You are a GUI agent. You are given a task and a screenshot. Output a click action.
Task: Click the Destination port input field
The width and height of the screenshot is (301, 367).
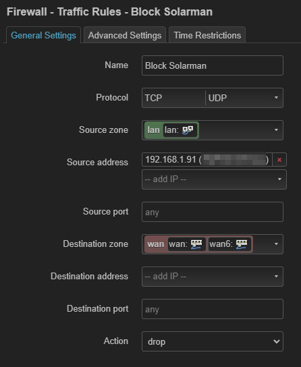213,309
